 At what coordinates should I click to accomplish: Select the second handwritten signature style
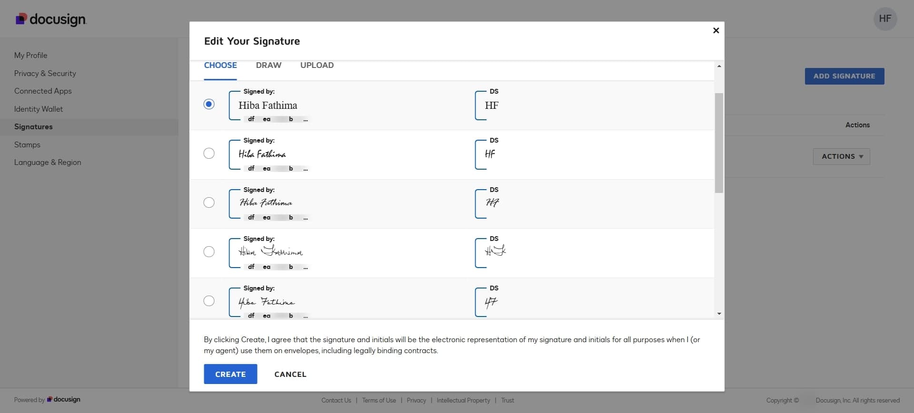coord(209,153)
